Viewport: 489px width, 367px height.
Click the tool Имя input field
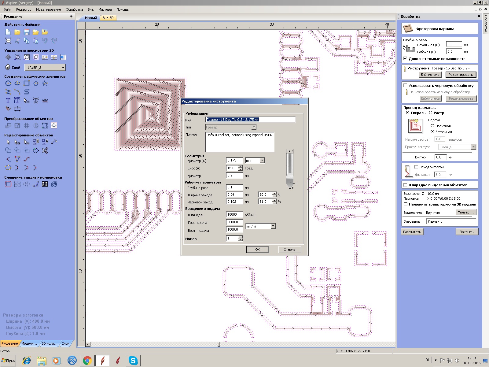coord(250,120)
